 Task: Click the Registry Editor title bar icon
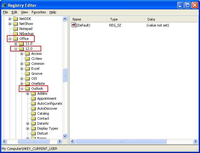pos(4,5)
